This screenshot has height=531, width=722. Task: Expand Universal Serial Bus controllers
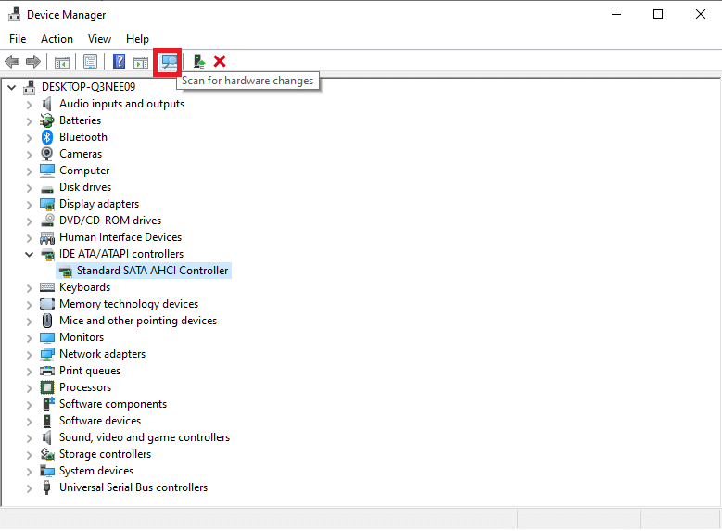tap(29, 487)
